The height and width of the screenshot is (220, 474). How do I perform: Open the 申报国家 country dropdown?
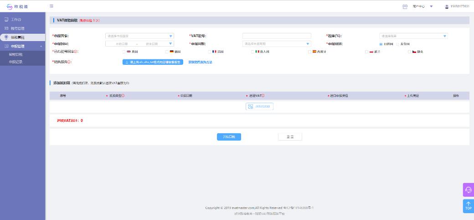139,36
